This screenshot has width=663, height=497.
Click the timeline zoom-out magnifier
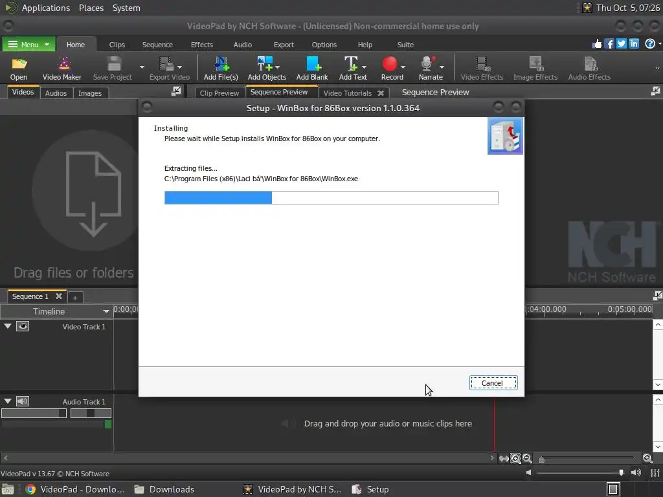click(527, 458)
